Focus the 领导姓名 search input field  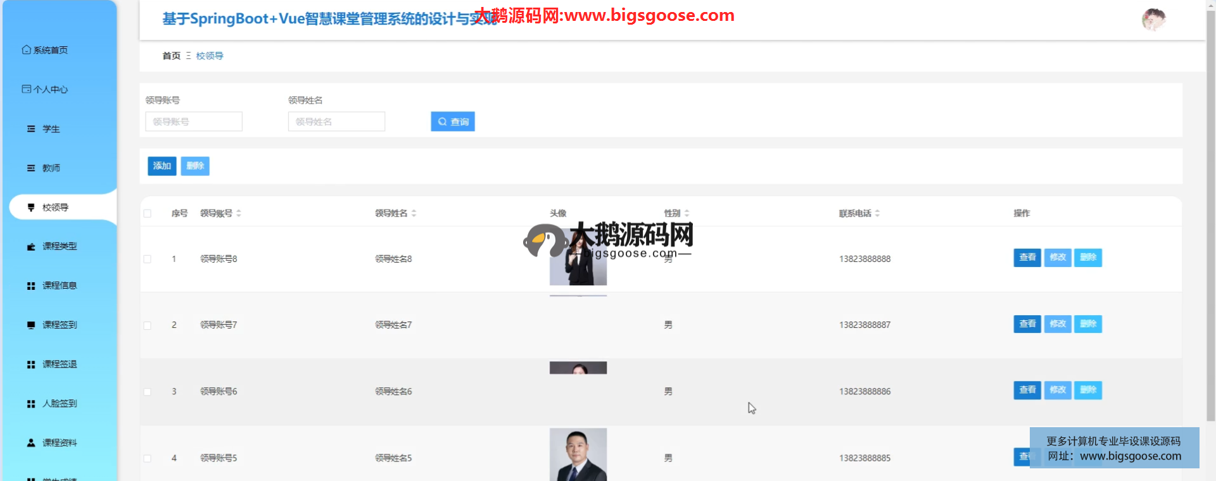[x=336, y=122]
